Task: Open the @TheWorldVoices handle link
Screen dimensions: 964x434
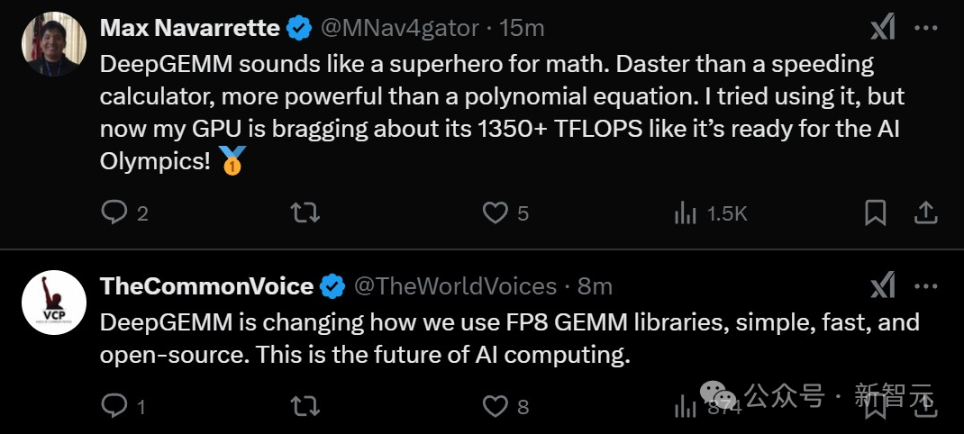Action: [x=455, y=286]
